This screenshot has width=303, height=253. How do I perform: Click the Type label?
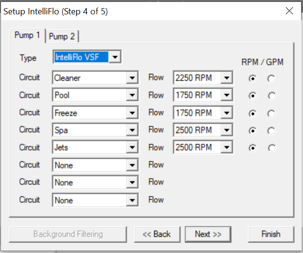coord(28,58)
